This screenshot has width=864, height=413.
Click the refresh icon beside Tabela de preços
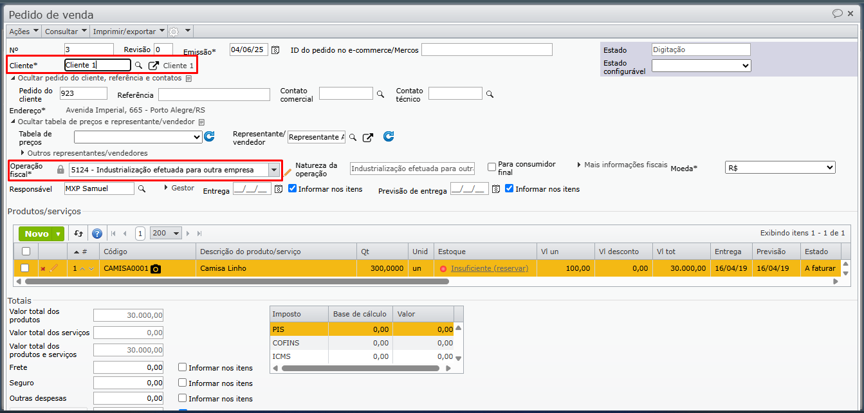click(x=209, y=136)
